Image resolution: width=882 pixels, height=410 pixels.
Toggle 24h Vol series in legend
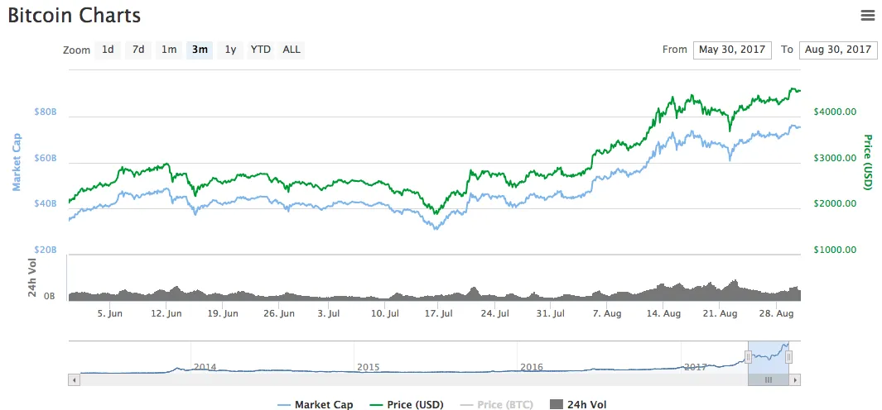(578, 404)
